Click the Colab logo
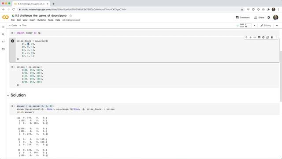282x159 pixels. pyautogui.click(x=5, y=17)
